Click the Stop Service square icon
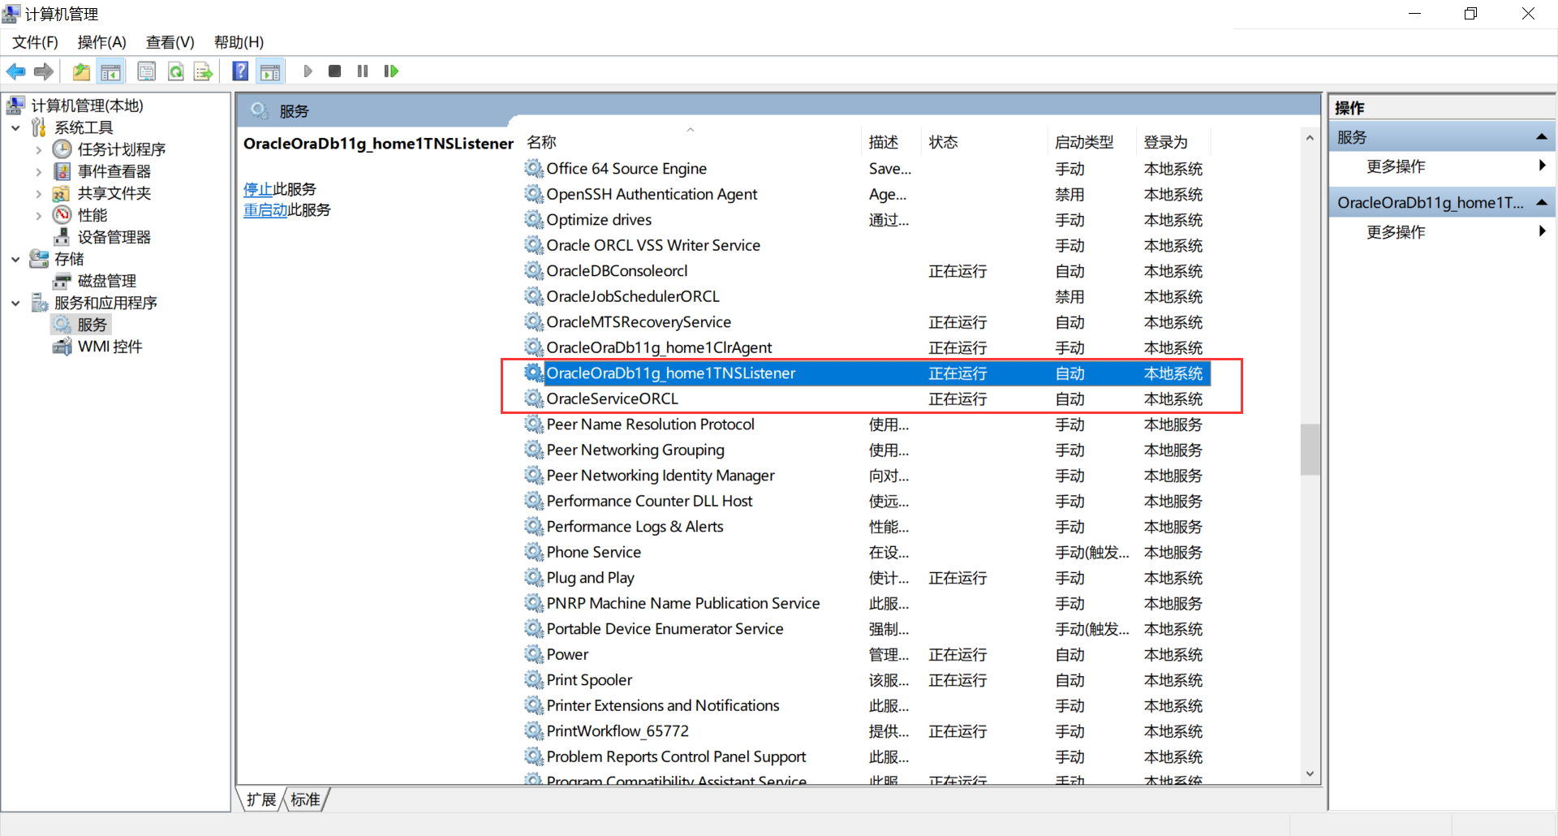Image resolution: width=1558 pixels, height=836 pixels. point(334,71)
